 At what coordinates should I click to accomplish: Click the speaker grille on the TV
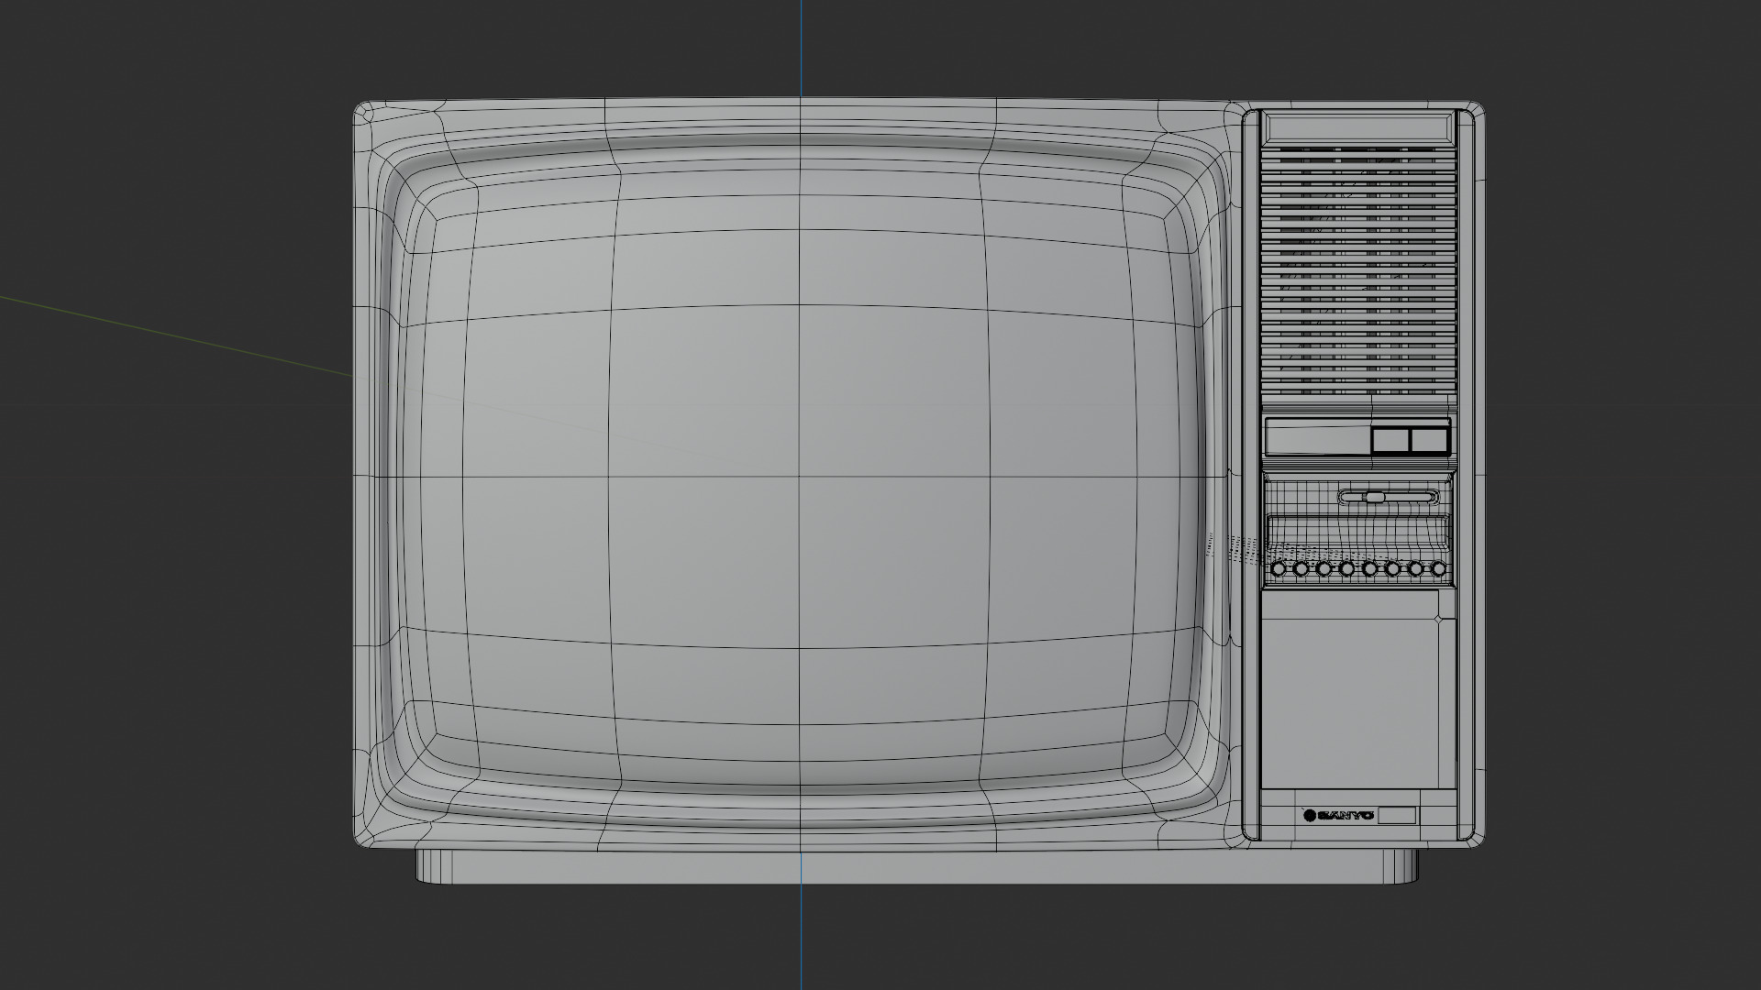(x=1359, y=270)
